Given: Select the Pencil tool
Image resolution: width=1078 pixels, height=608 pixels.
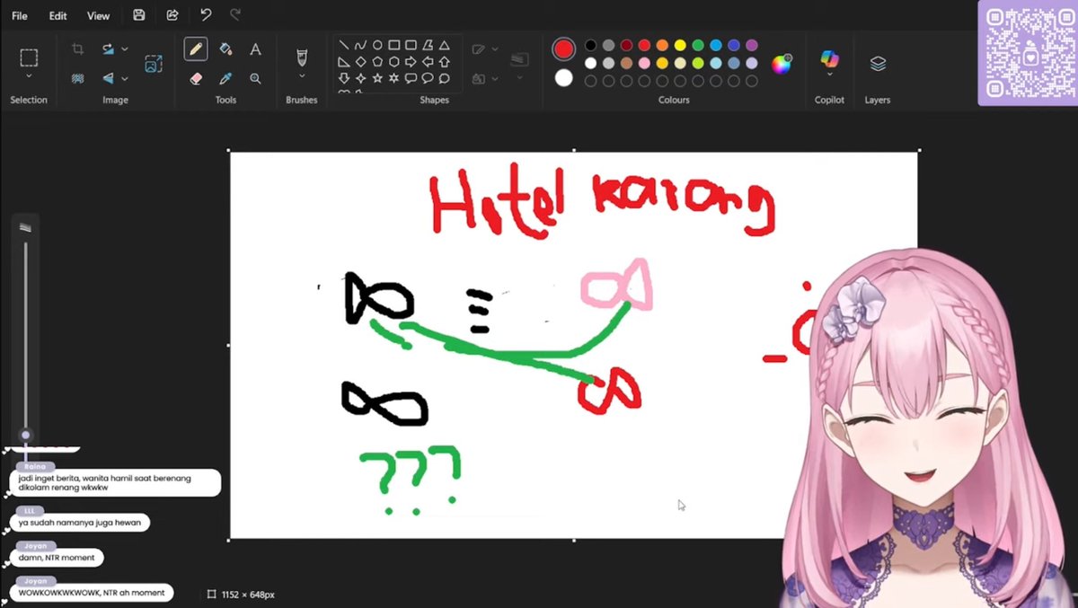Looking at the screenshot, I should tap(196, 48).
